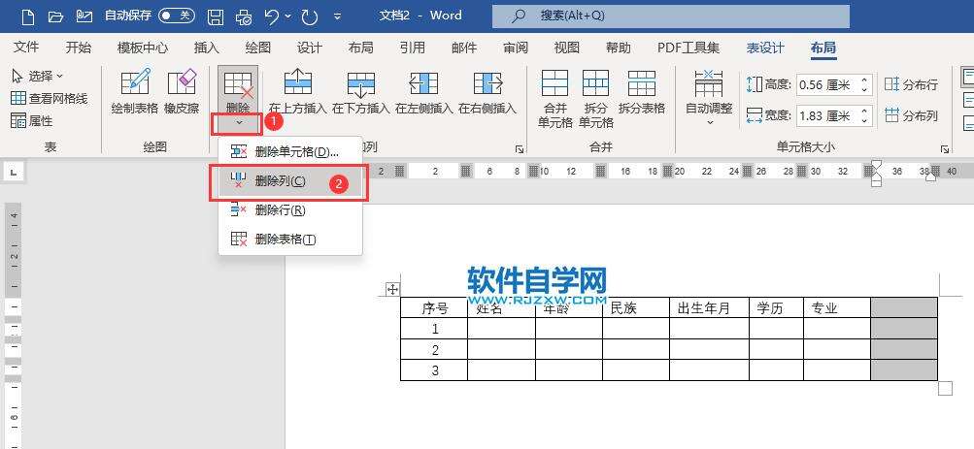This screenshot has width=974, height=449.
Task: Open the 帮助 tab
Action: pyautogui.click(x=618, y=48)
